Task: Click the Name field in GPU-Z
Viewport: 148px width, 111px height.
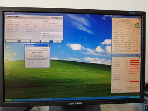Action: click(x=126, y=21)
